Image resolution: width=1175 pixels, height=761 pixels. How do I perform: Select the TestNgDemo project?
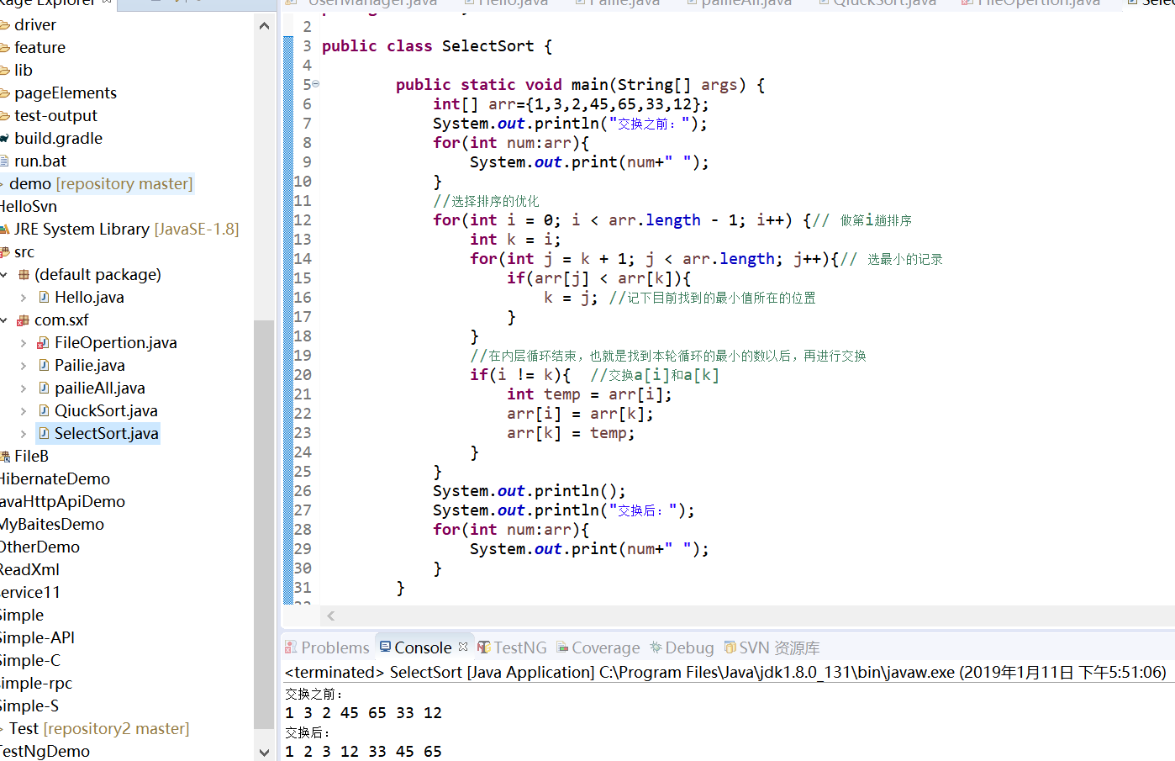(x=45, y=751)
